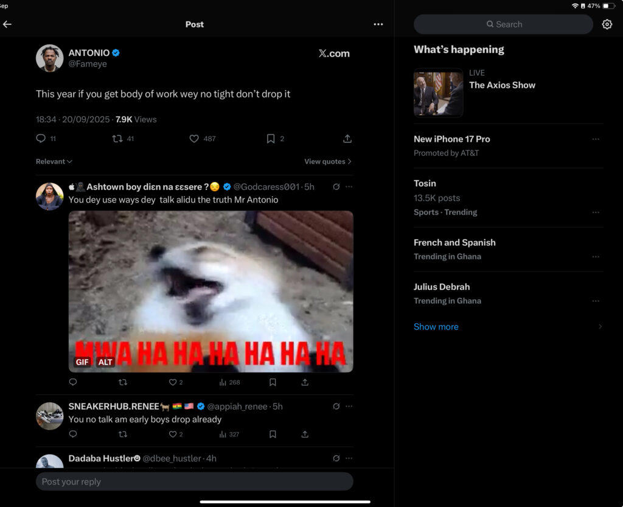Go back using the arrow icon
Image resolution: width=623 pixels, height=507 pixels.
tap(7, 24)
